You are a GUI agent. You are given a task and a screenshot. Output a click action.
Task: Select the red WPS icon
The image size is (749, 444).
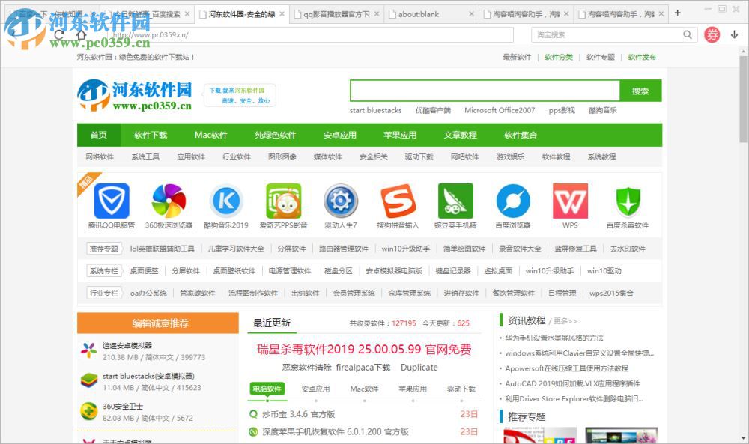(570, 201)
